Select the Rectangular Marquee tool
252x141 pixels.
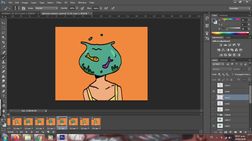point(4,28)
